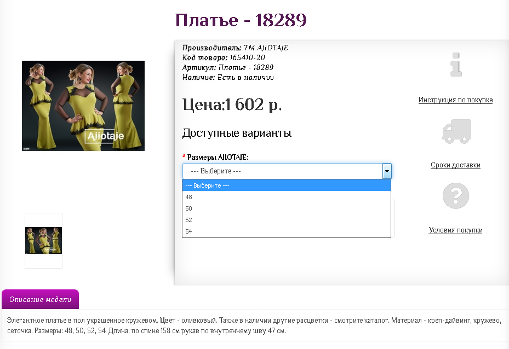Click the Размеры AJIOTAJE: label
Screen dimensions: 509x349
[218, 157]
